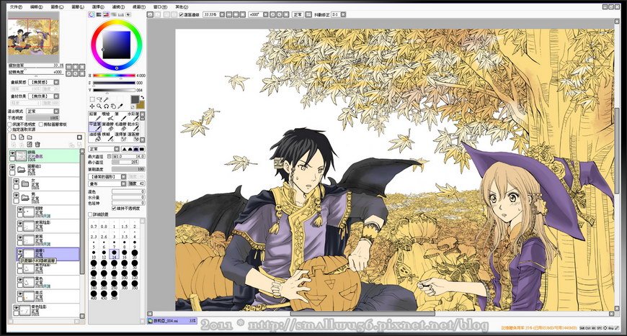Viewport: 627px width, 336px height.
Task: Click the 正常 view mode field in toolbar
Action: pos(298,14)
